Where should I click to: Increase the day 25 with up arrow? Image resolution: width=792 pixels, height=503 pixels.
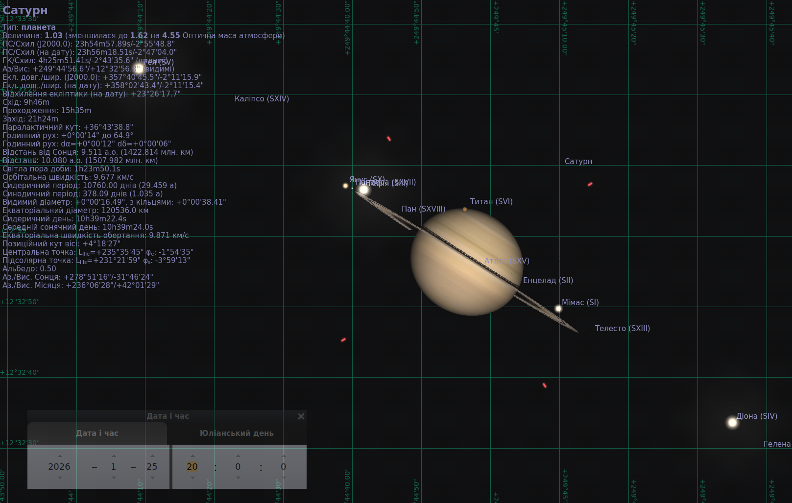pyautogui.click(x=152, y=456)
